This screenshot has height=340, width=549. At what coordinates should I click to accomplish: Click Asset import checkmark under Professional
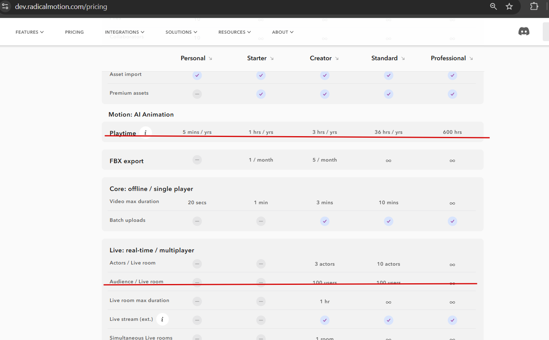click(452, 75)
